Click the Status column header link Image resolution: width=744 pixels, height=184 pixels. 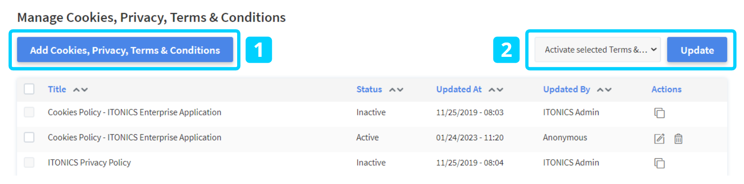[x=369, y=89]
